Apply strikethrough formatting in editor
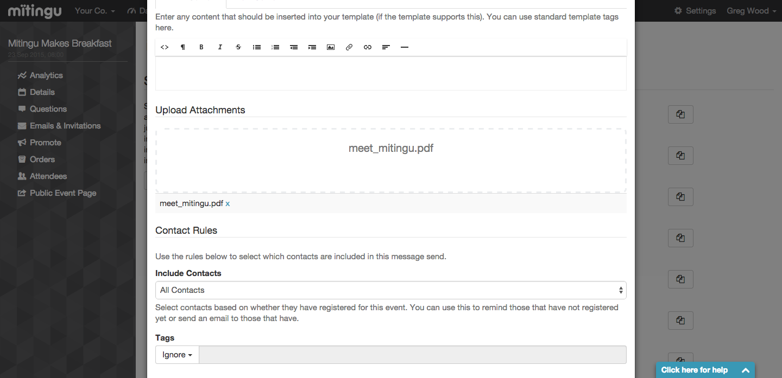Screen dimensions: 782x378 pos(238,47)
